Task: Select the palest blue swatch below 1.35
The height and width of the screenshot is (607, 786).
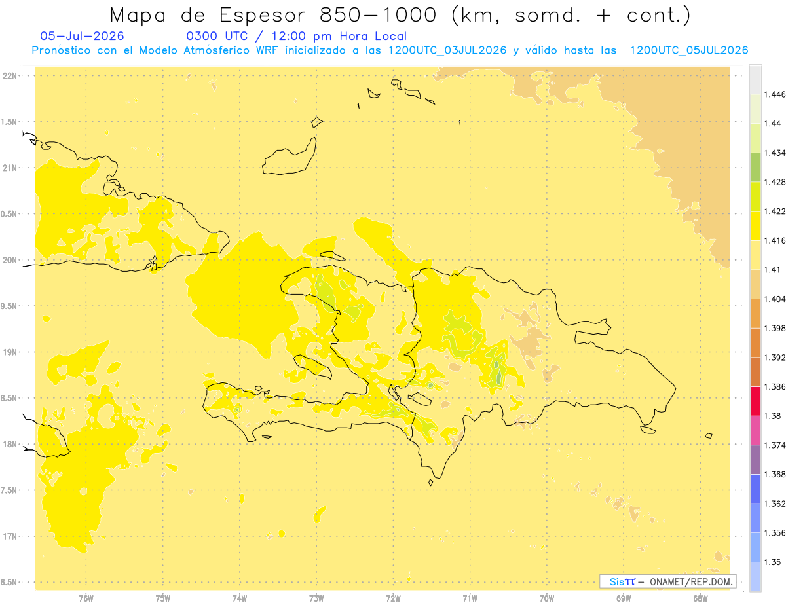Action: 755,577
